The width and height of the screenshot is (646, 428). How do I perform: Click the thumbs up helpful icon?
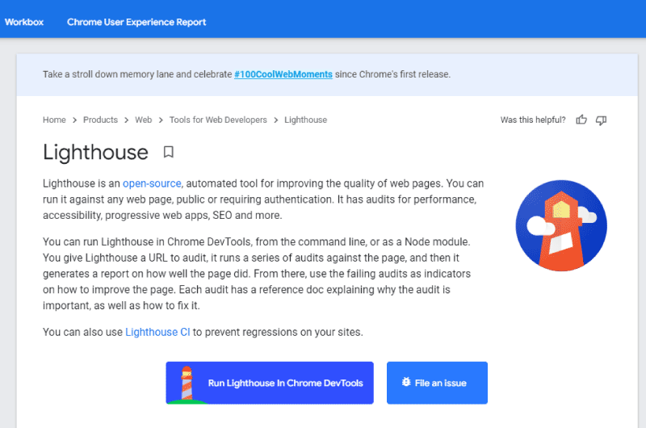581,120
